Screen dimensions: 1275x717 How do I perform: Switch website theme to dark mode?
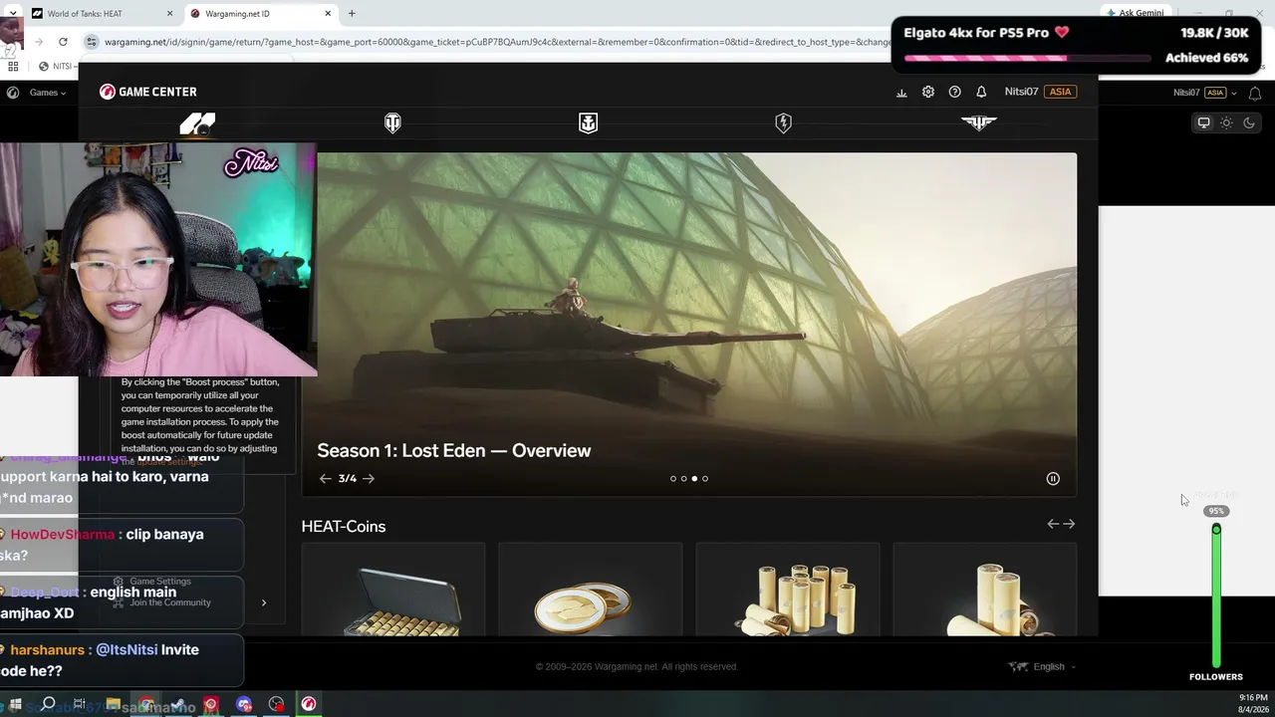point(1249,122)
